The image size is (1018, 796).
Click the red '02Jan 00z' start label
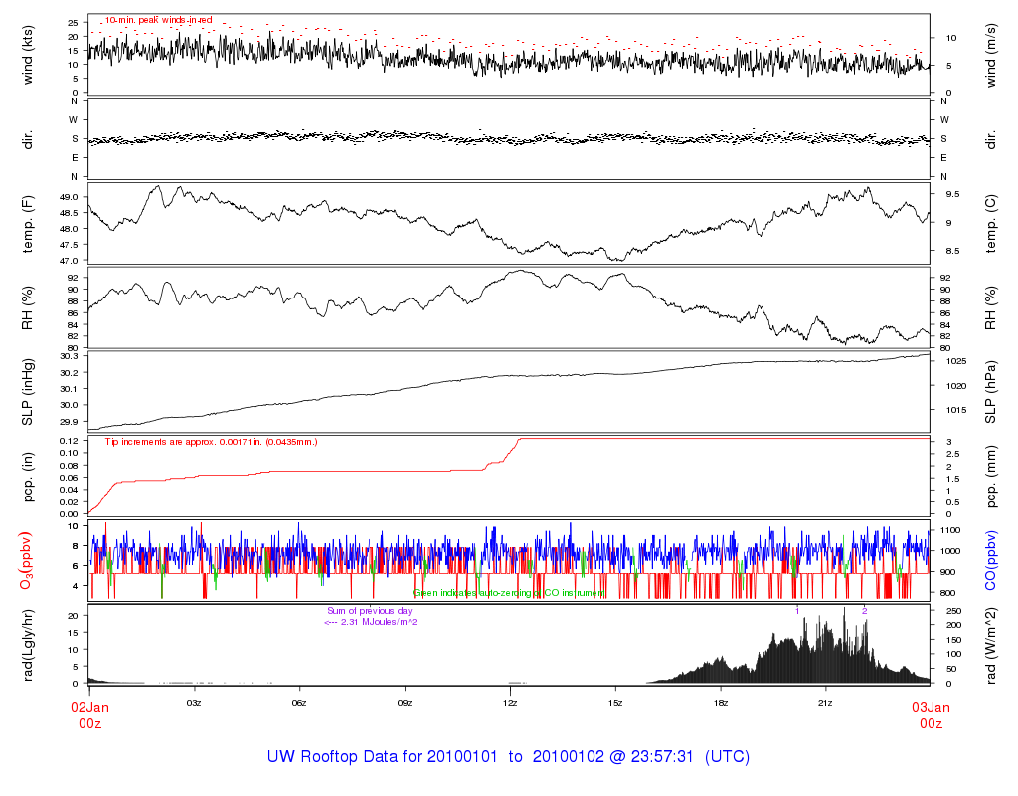[89, 715]
